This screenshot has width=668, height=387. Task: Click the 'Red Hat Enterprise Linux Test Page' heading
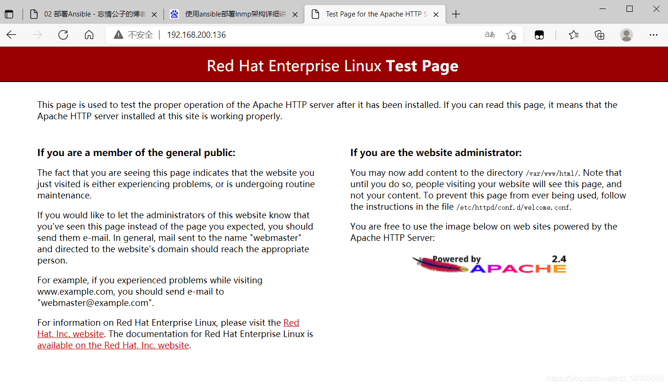point(333,66)
